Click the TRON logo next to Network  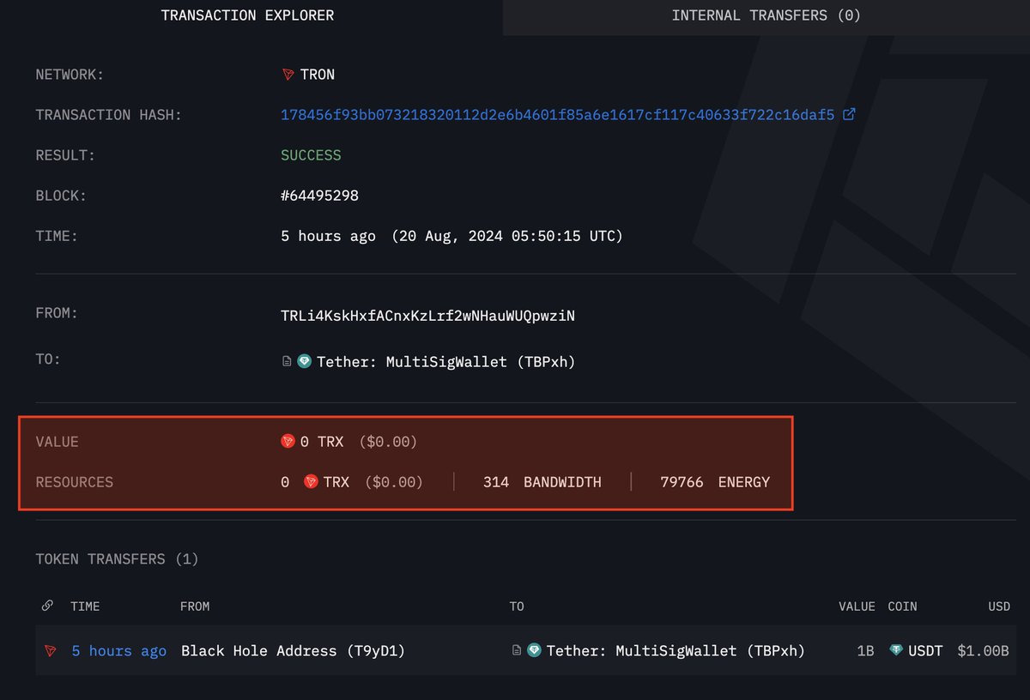click(x=288, y=75)
